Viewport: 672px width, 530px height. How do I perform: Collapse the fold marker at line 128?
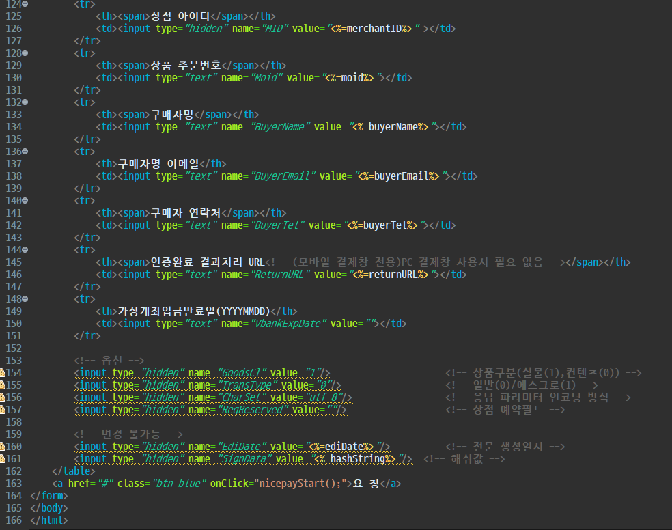click(25, 53)
